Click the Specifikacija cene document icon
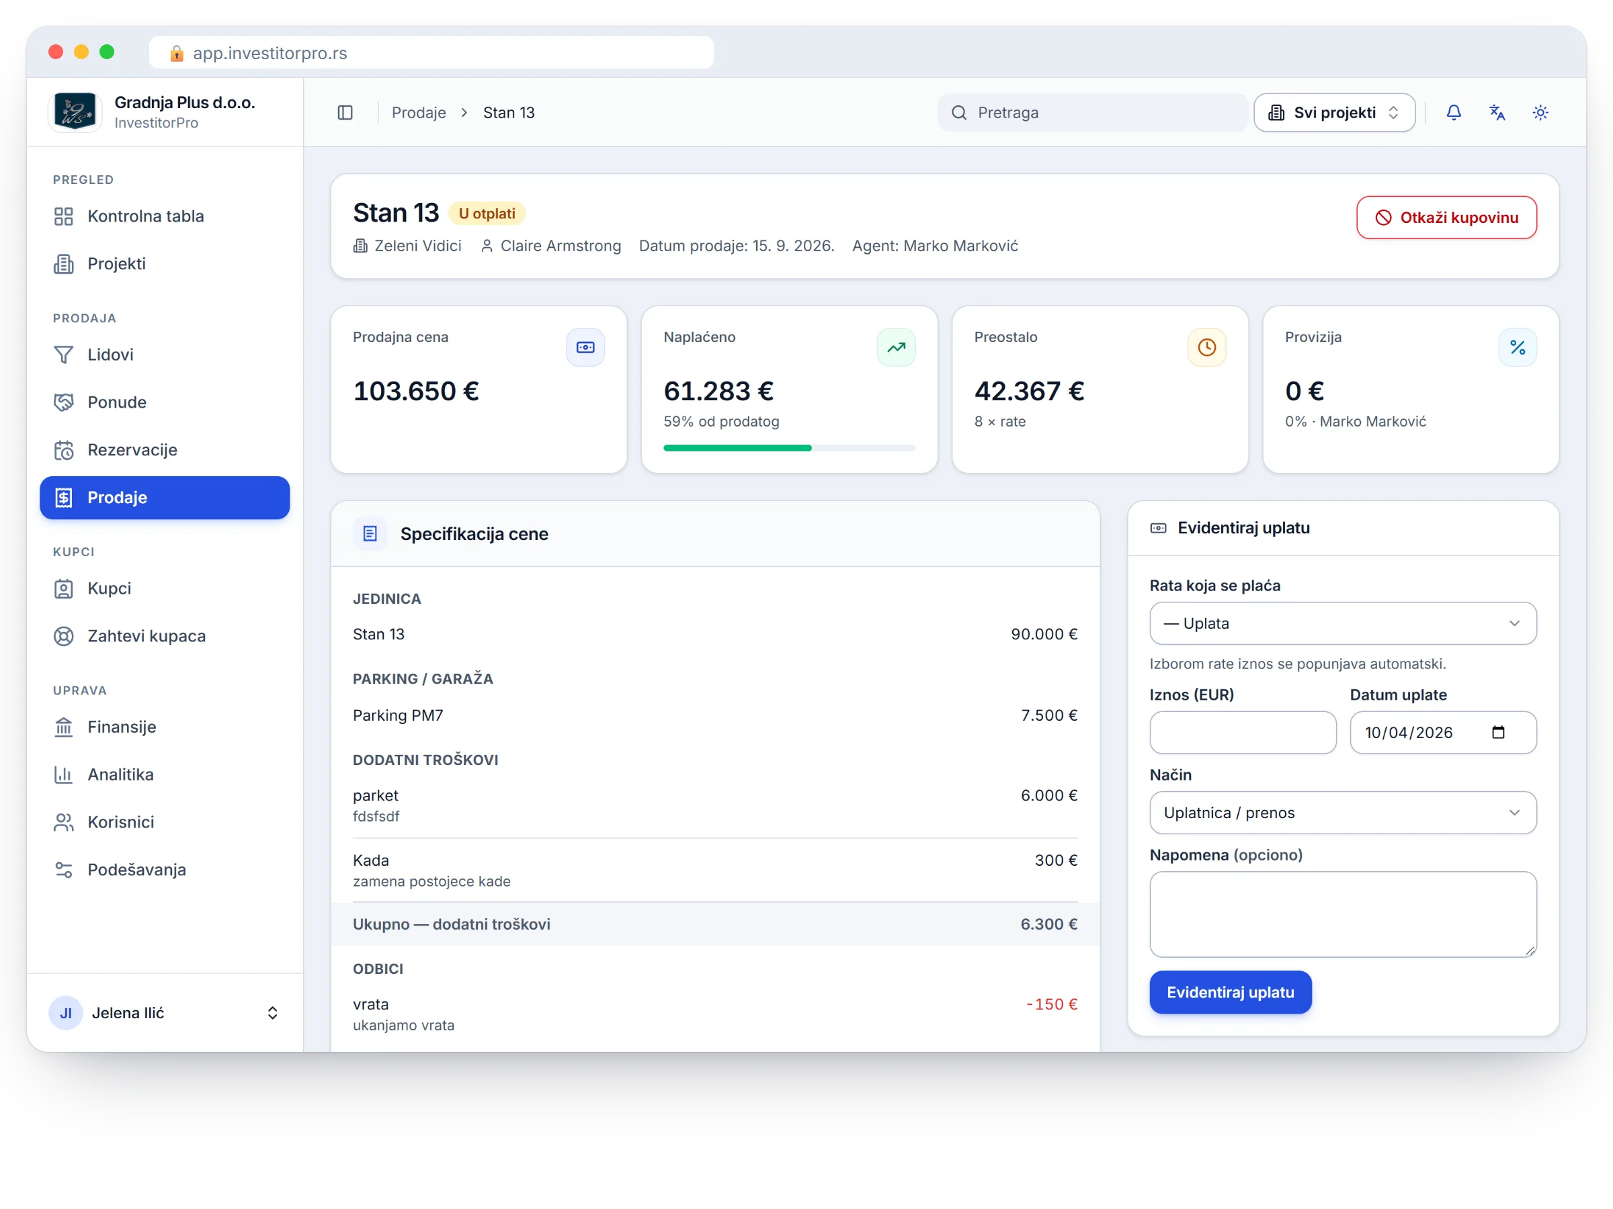 point(370,533)
